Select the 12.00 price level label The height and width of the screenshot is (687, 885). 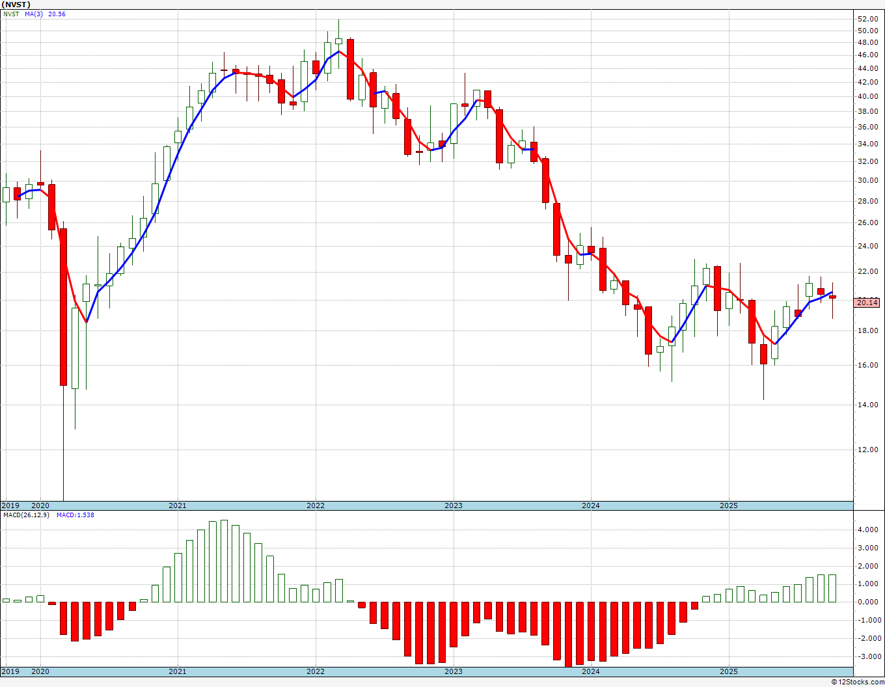tap(867, 450)
